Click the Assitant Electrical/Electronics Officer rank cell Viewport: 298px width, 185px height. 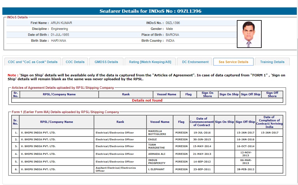coord(120,169)
